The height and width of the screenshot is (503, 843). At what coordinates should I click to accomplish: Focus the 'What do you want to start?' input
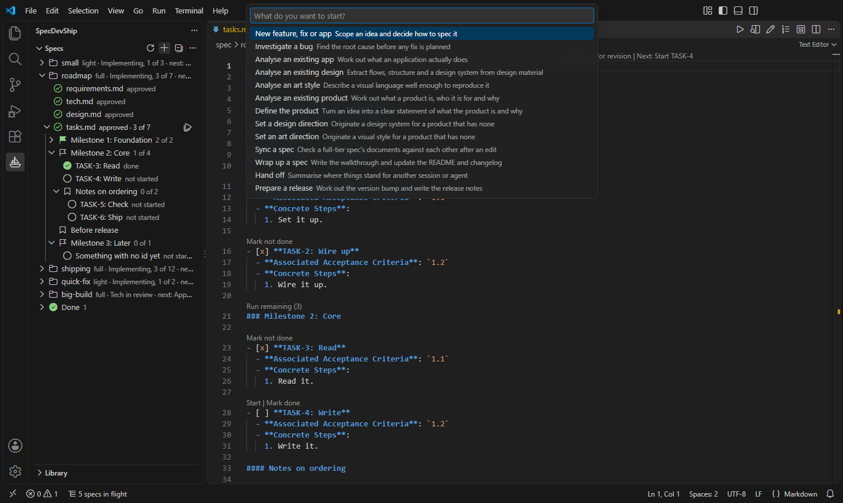pos(422,16)
